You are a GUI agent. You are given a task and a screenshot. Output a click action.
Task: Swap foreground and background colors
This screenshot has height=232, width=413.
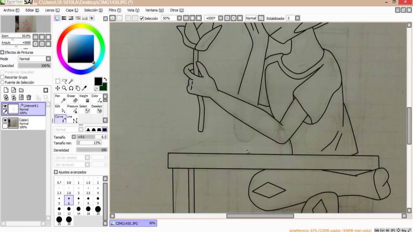click(105, 79)
